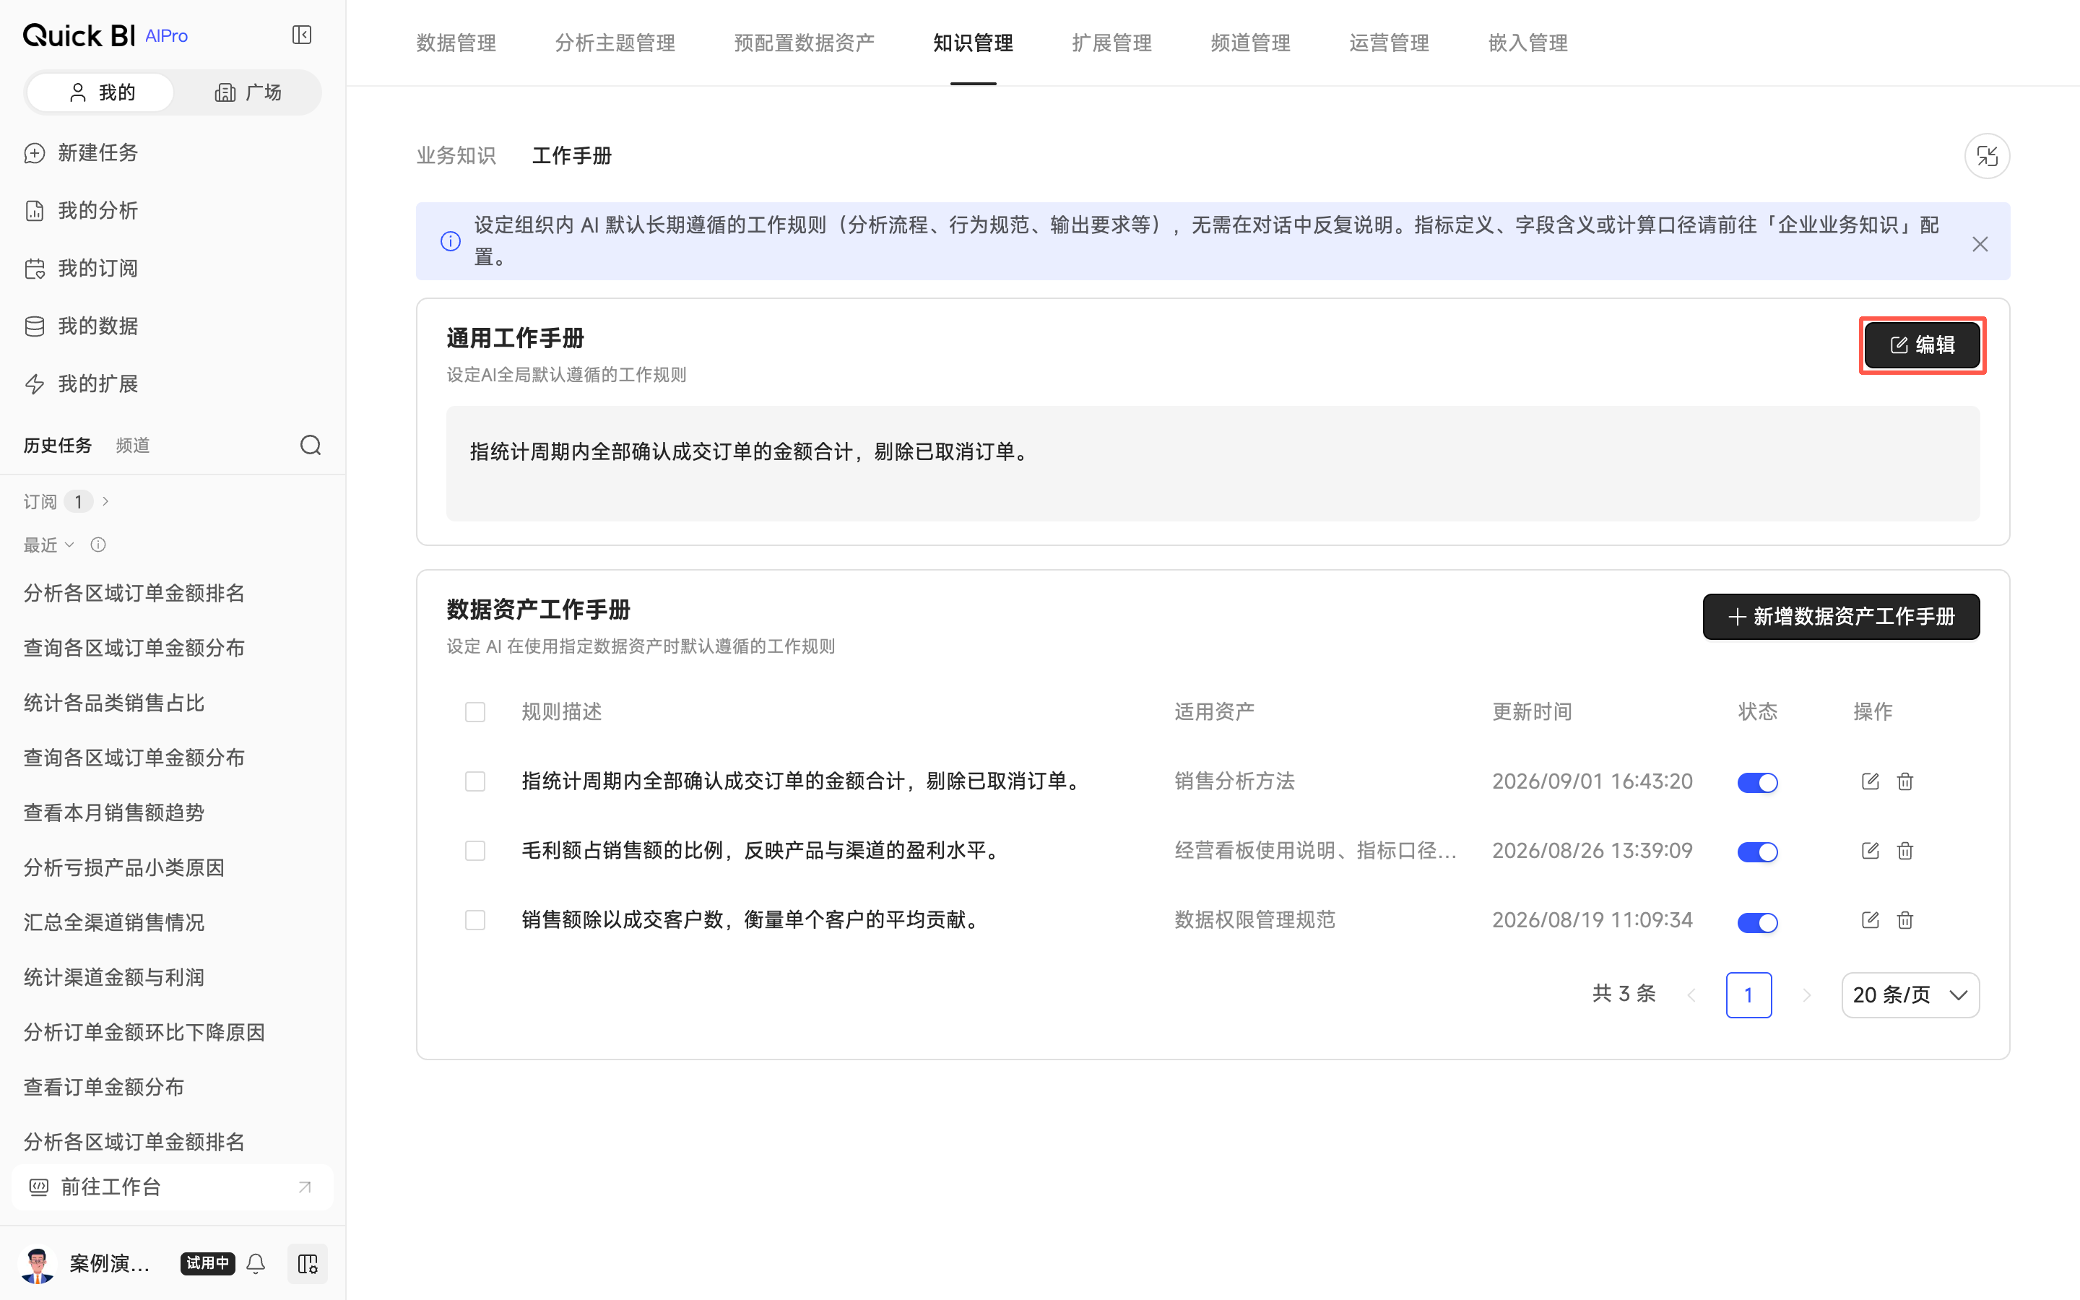This screenshot has height=1300, width=2080.
Task: Click 新增数据资产工作手册 button
Action: click(x=1840, y=617)
